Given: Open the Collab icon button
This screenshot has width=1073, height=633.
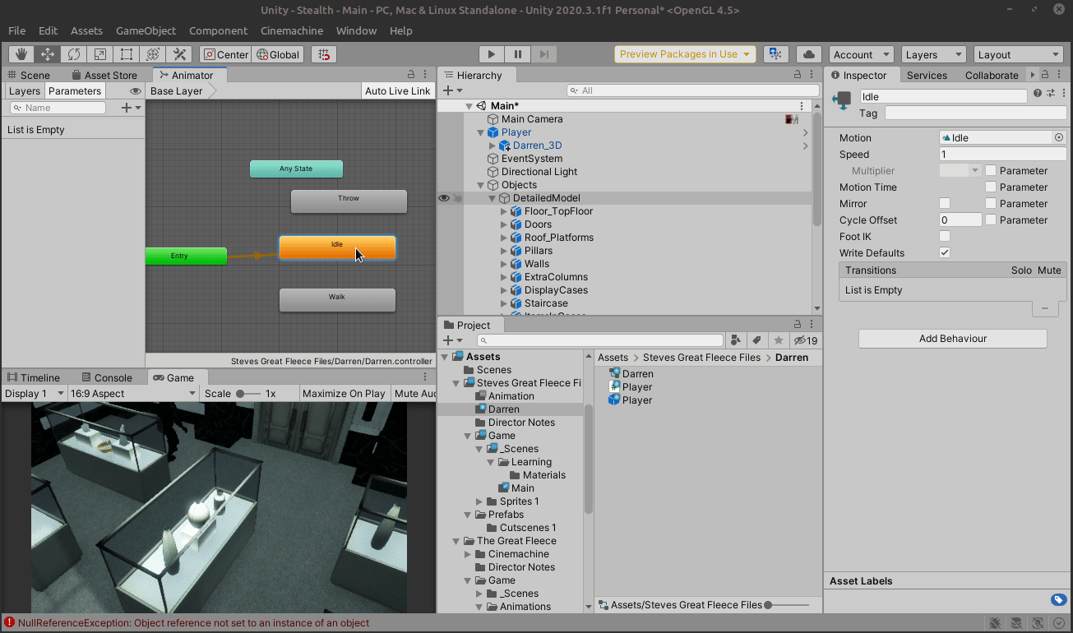Looking at the screenshot, I should click(x=775, y=54).
